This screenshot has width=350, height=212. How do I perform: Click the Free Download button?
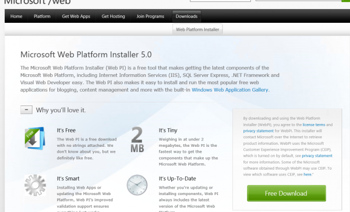(286, 193)
